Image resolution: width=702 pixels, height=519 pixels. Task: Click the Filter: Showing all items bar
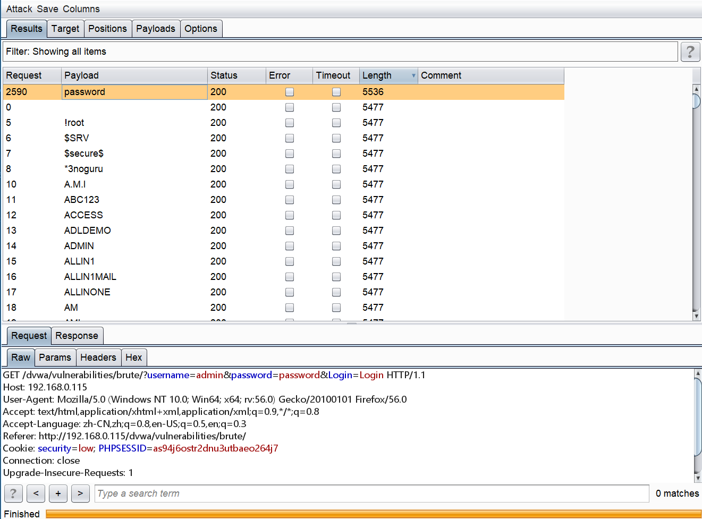(x=340, y=52)
